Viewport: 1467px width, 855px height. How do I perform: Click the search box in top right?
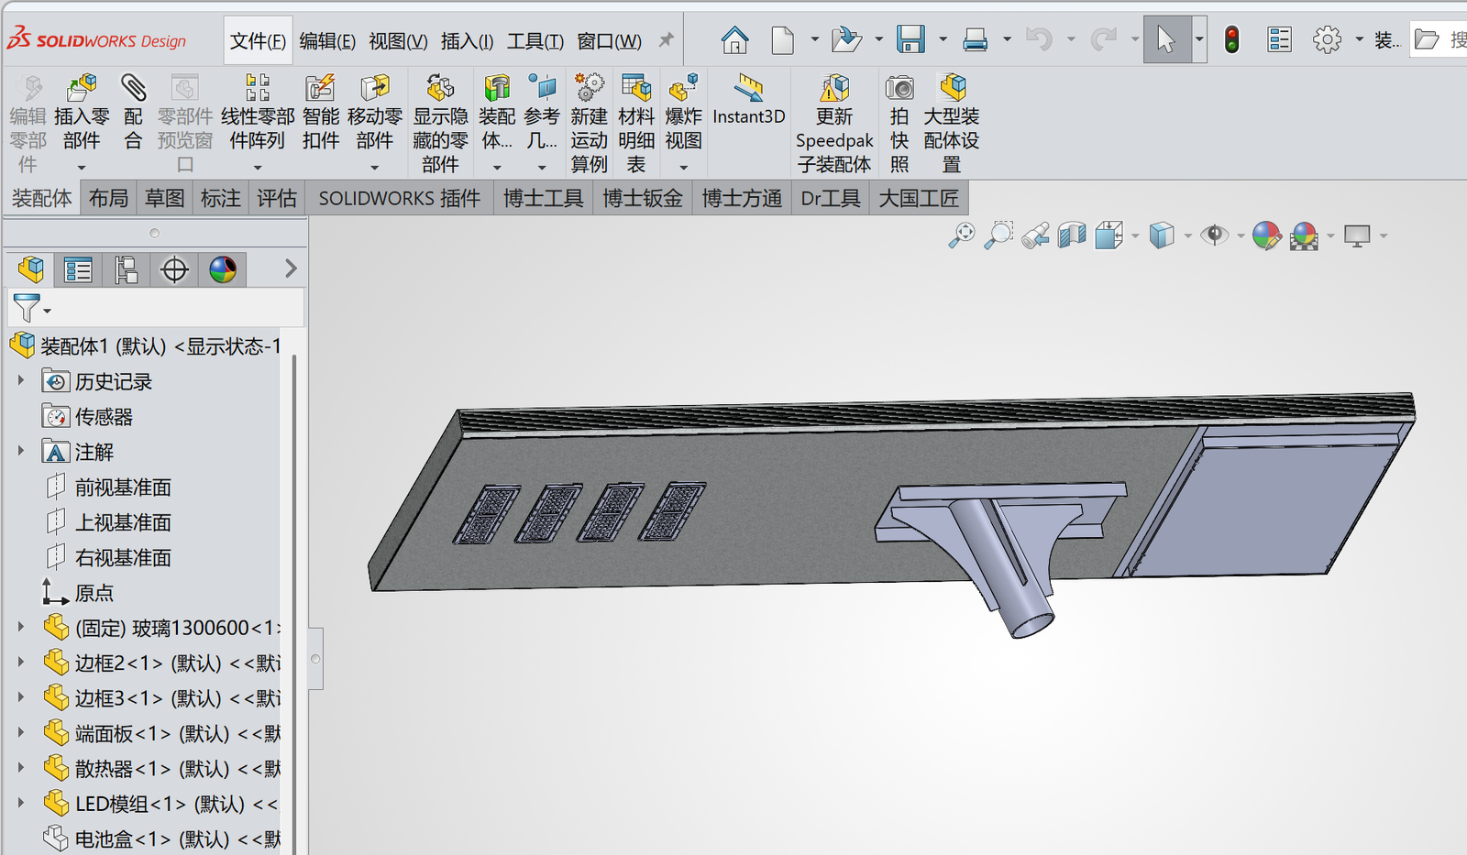[x=1439, y=39]
